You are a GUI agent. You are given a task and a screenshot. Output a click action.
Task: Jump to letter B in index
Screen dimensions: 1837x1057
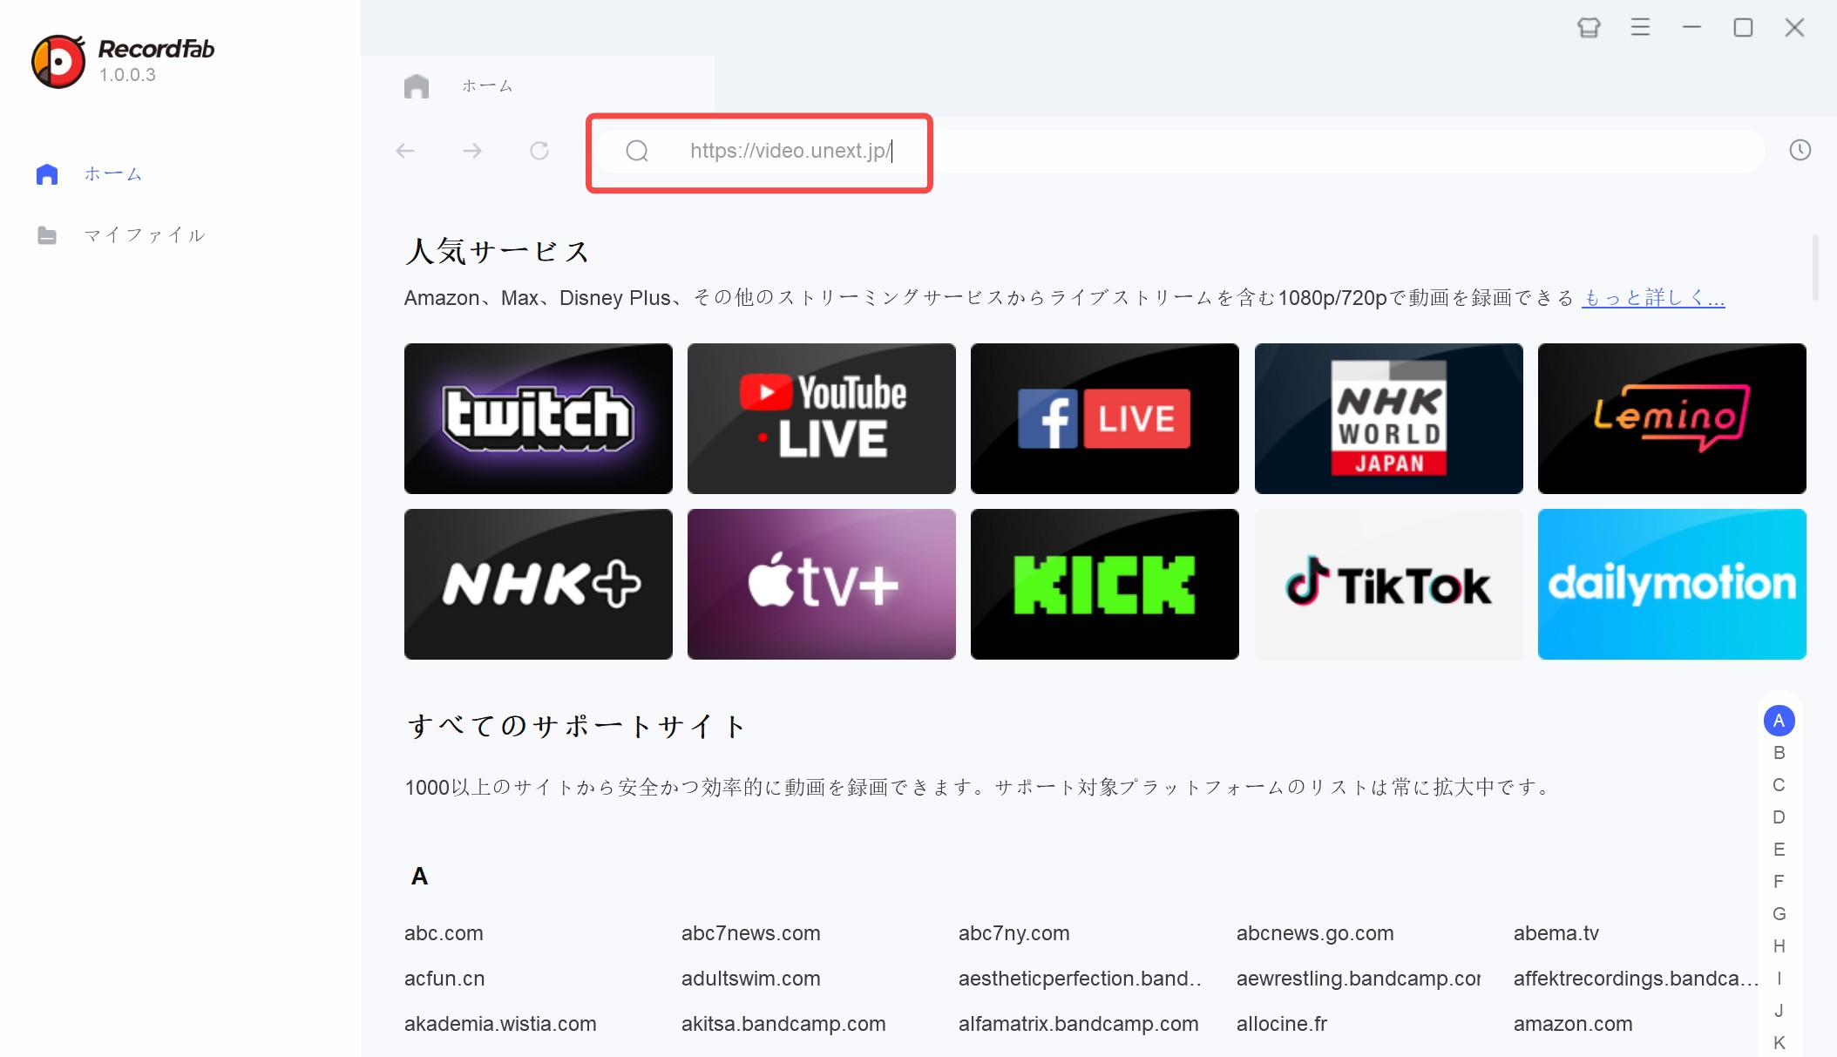point(1779,753)
